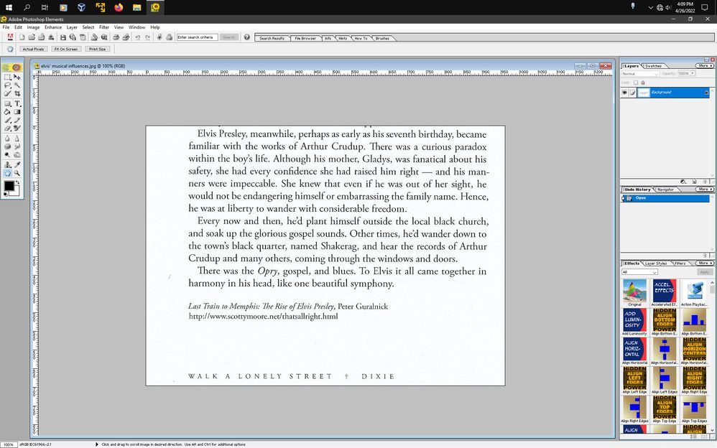
Task: Open the Enhance menu
Action: [53, 27]
